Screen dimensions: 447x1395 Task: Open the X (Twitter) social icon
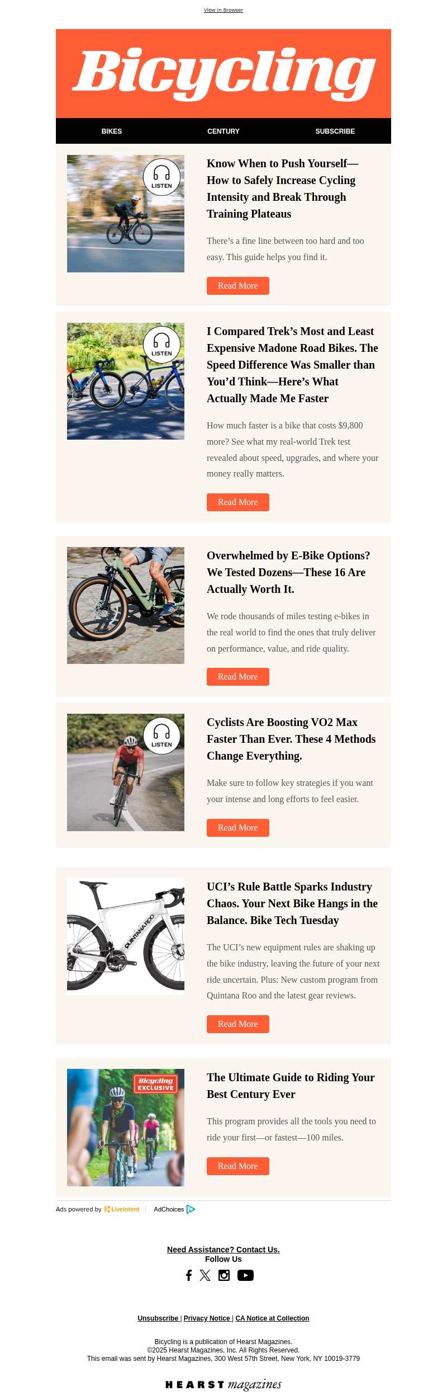pos(205,1275)
